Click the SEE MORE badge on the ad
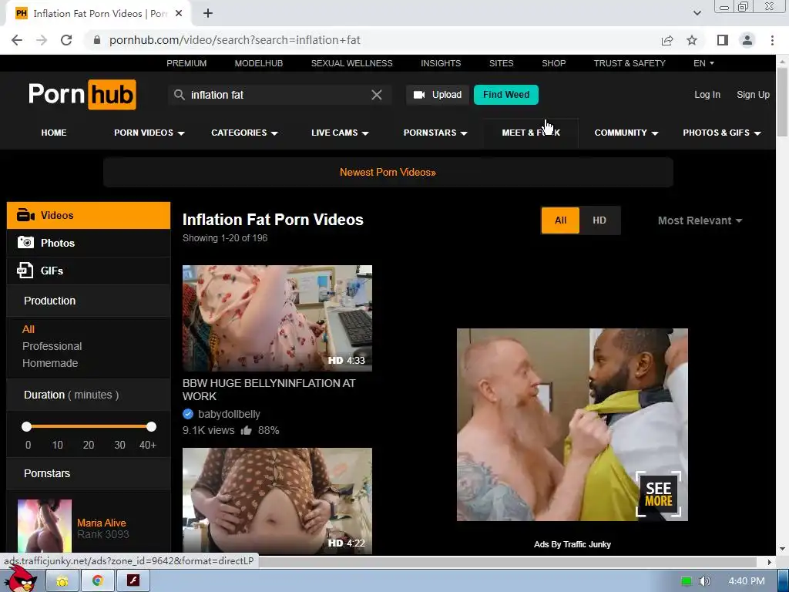789x592 pixels. tap(659, 494)
